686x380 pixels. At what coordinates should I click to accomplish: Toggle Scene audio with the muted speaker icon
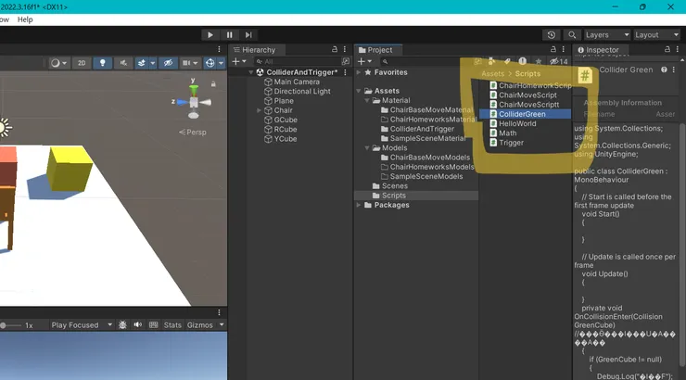124,63
